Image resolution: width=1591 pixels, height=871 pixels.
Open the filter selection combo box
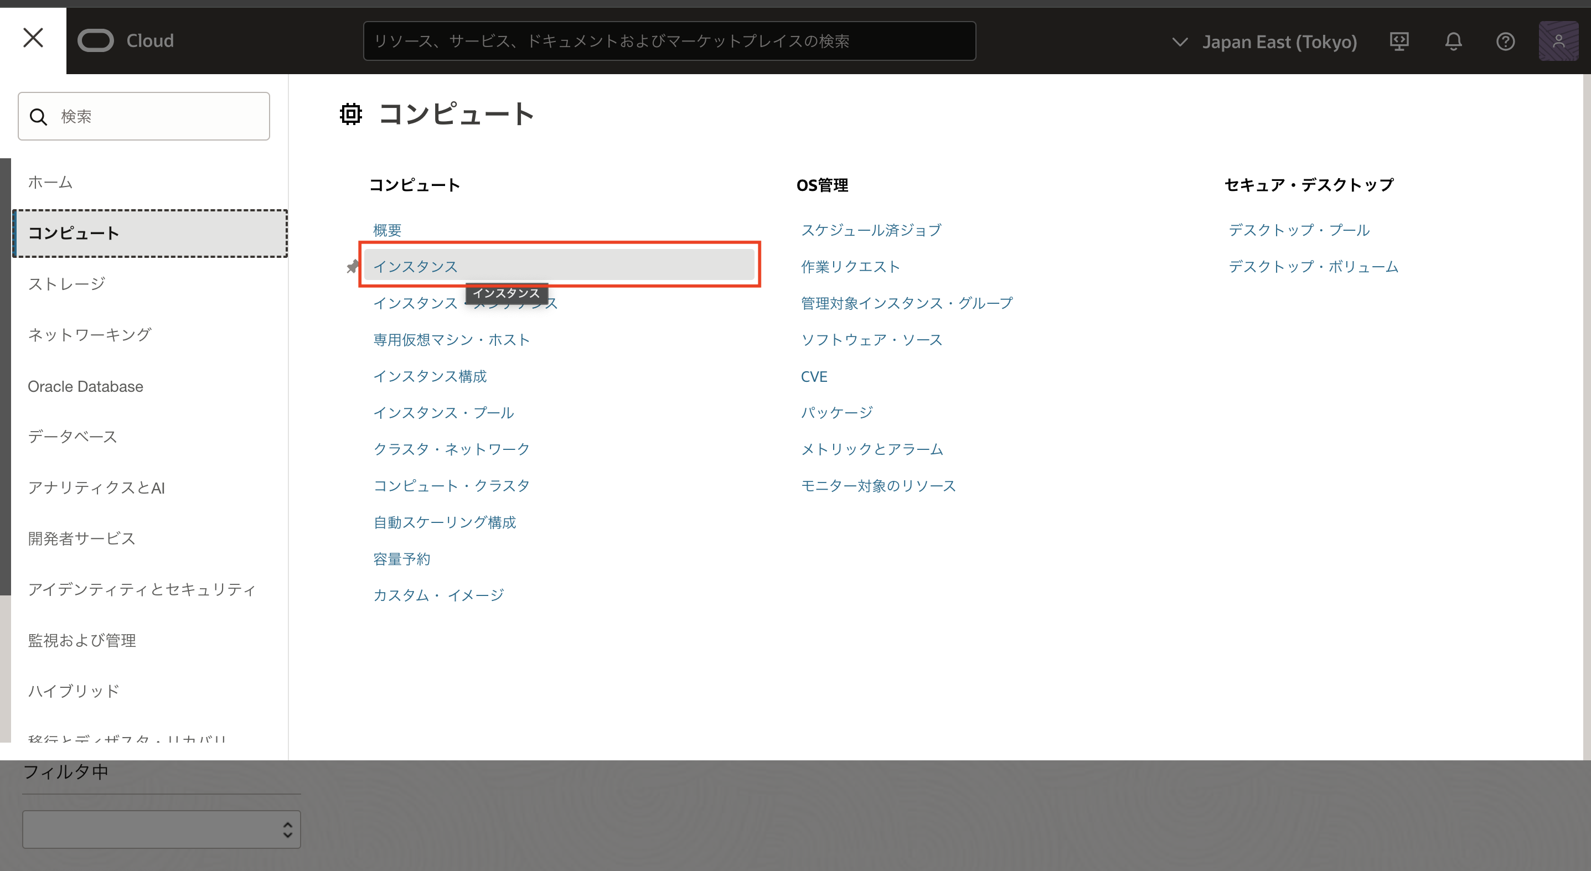[161, 829]
